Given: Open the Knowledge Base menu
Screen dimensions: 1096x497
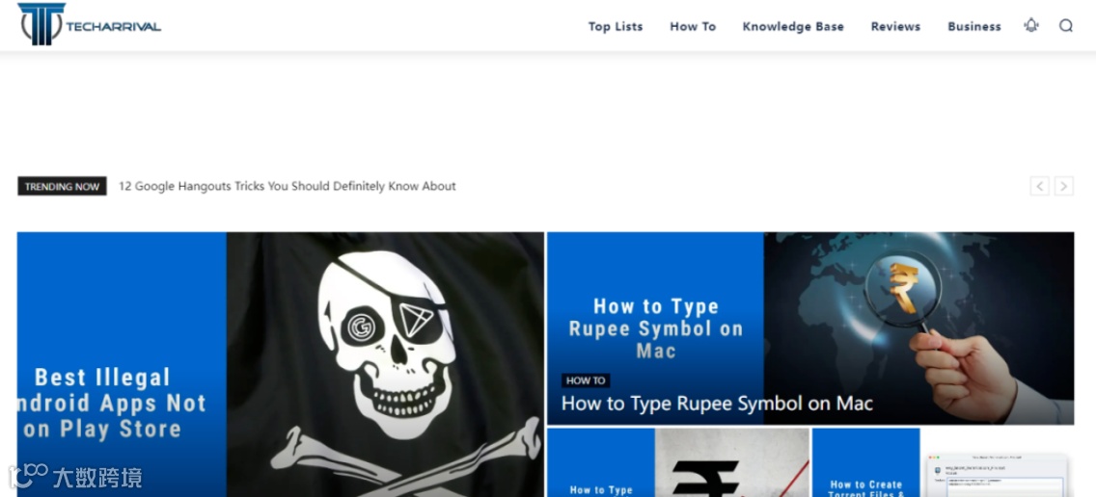Looking at the screenshot, I should point(793,27).
